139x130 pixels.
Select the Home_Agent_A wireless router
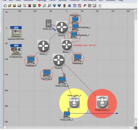pos(74,102)
